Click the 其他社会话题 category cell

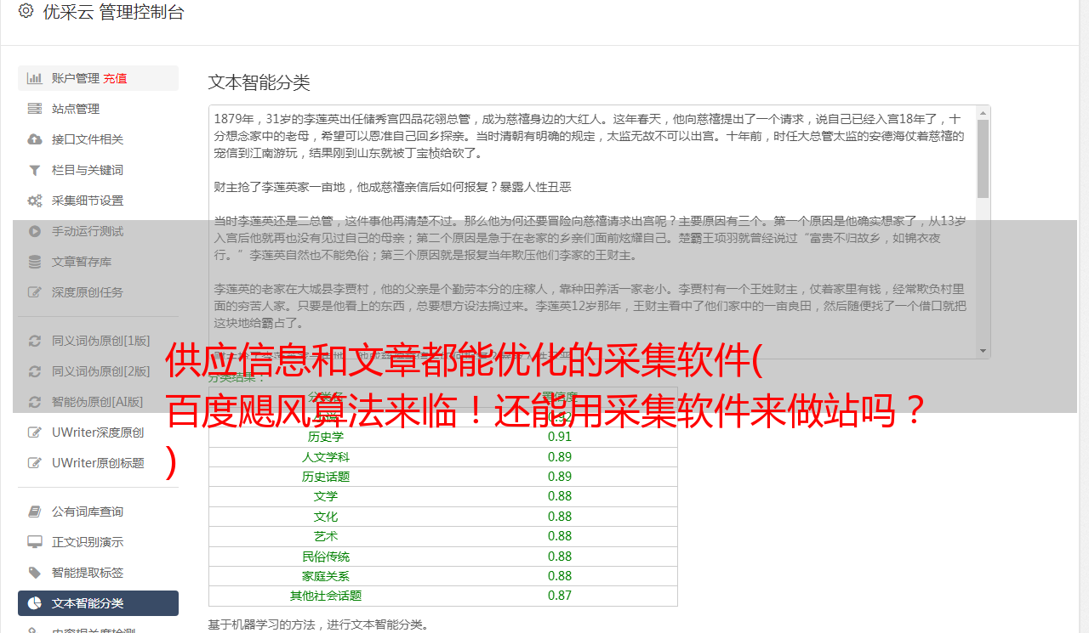tap(326, 596)
